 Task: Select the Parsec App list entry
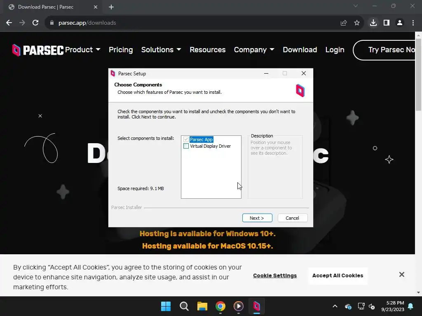(x=201, y=139)
